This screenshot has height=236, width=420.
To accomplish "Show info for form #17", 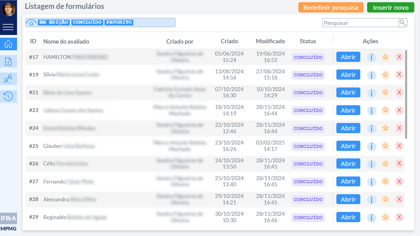I will [372, 57].
